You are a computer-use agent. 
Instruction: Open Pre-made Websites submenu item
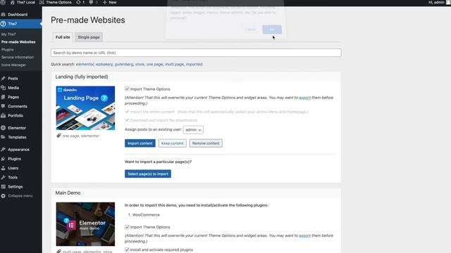click(18, 42)
